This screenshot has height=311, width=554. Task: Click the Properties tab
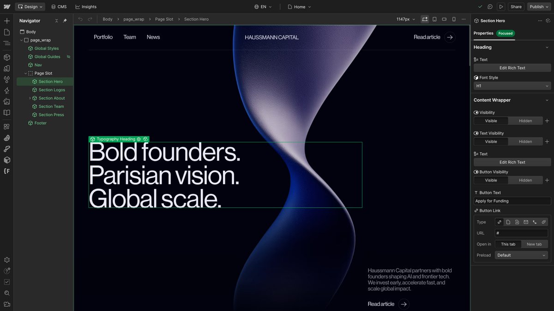pos(483,33)
